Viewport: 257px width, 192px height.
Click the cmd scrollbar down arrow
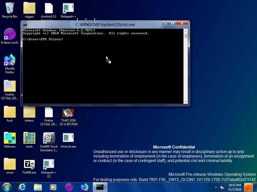coord(185,101)
